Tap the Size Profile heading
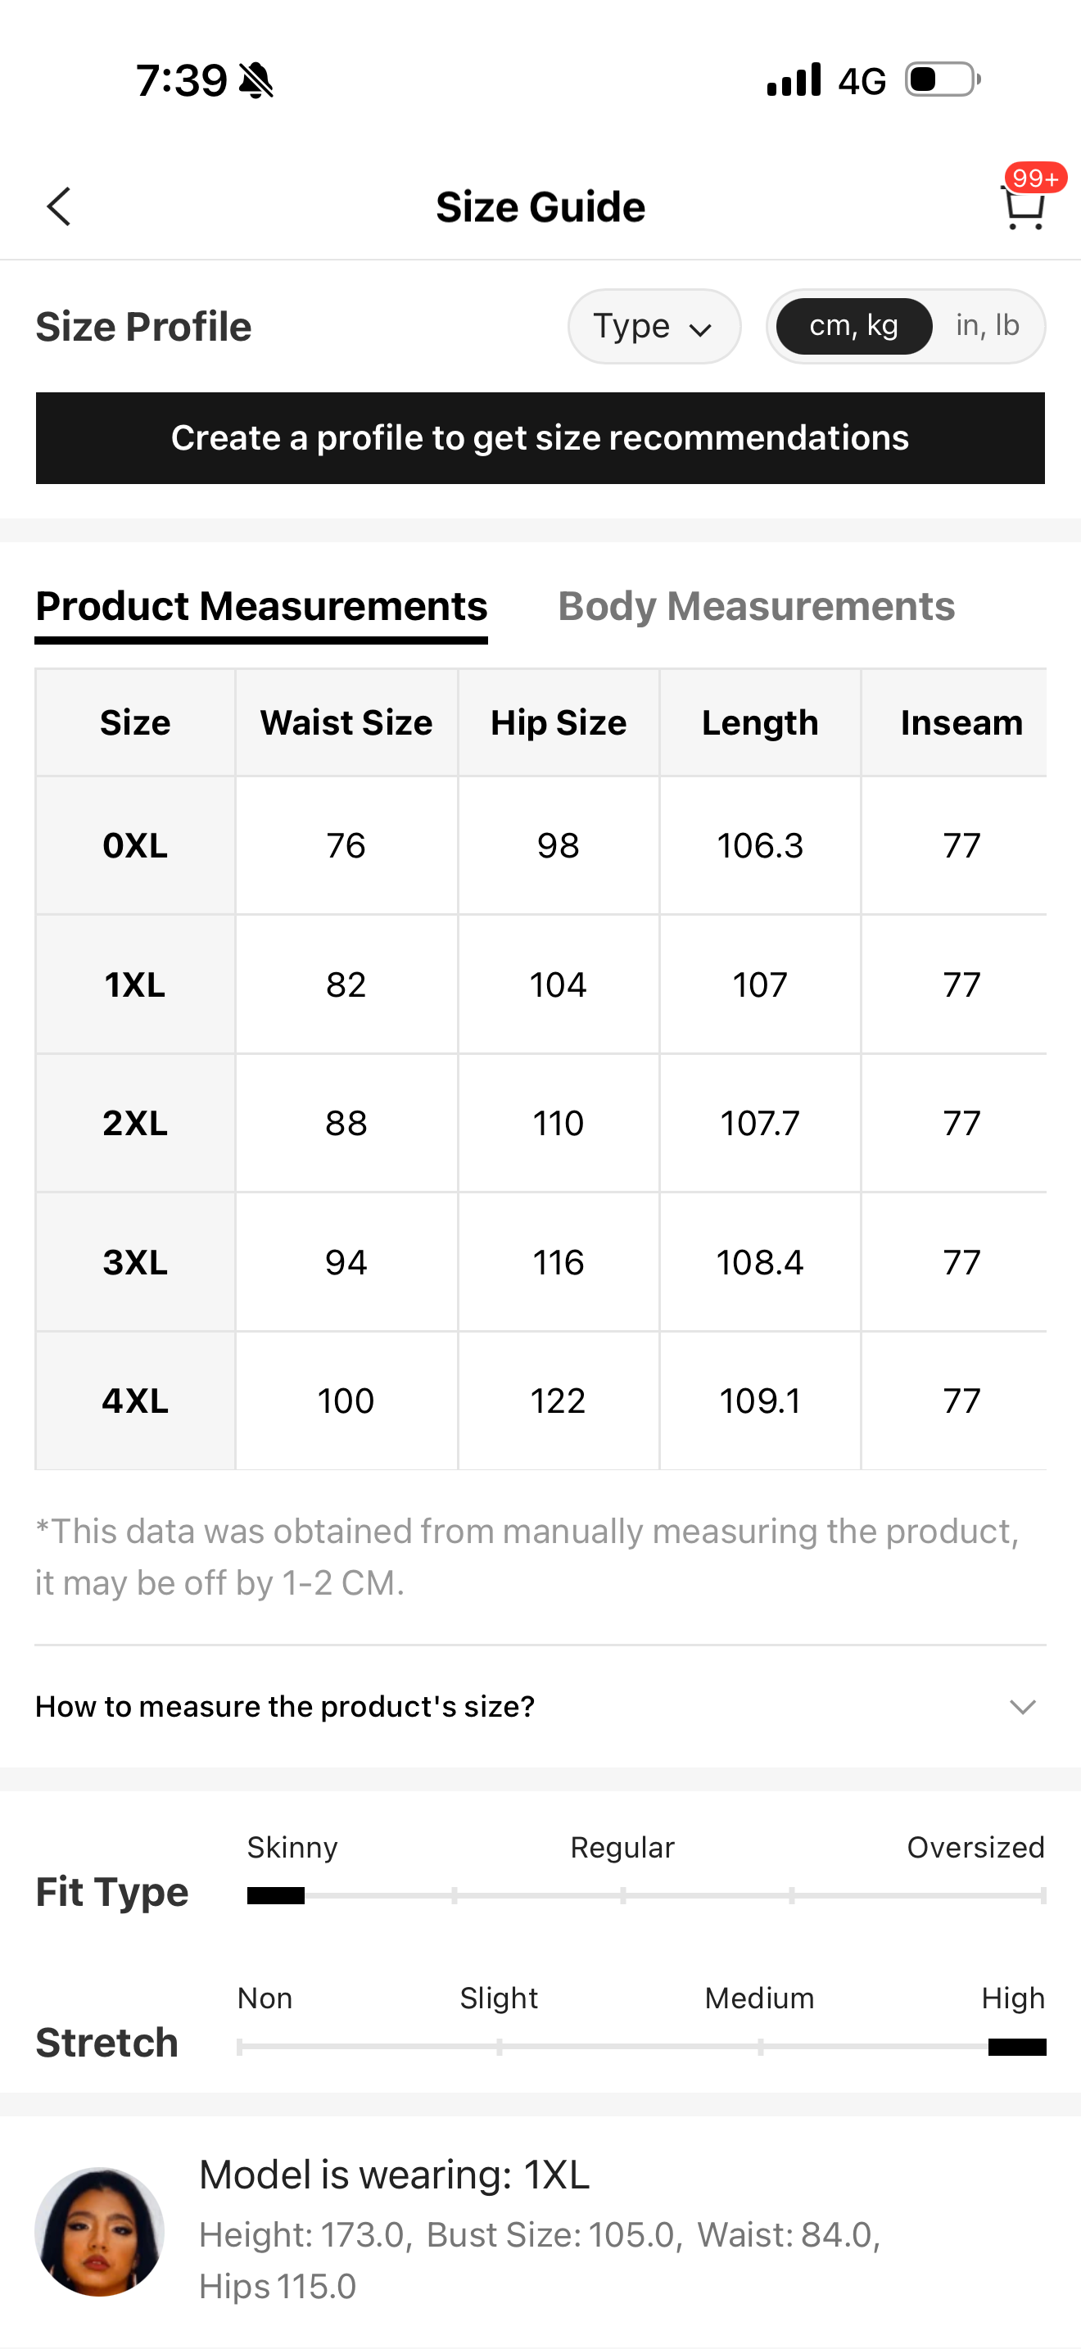Viewport: 1081px width, 2349px height. [x=143, y=327]
